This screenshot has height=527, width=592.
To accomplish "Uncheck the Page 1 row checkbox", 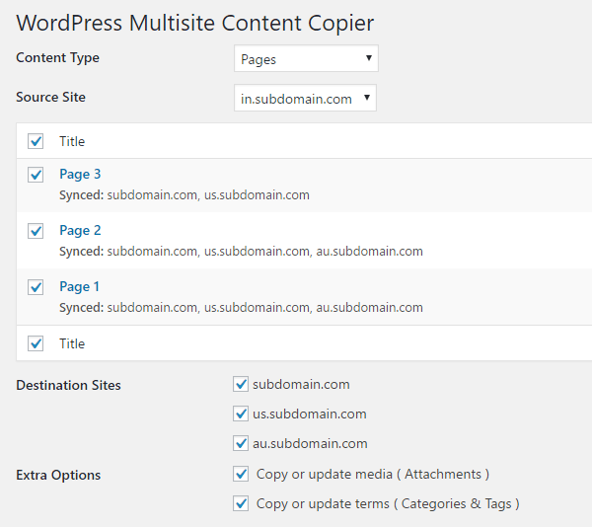I will coord(36,287).
